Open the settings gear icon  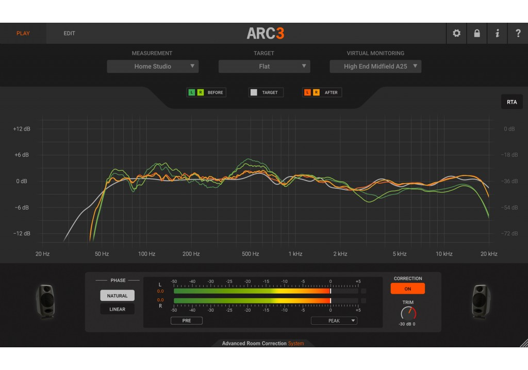(456, 33)
